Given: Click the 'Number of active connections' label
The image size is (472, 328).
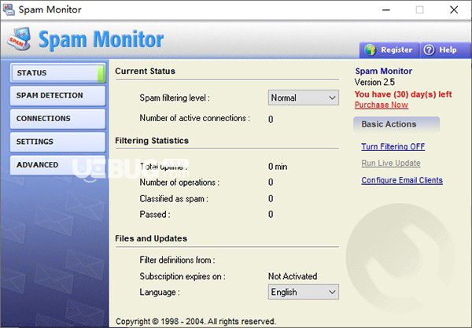Looking at the screenshot, I should point(194,118).
